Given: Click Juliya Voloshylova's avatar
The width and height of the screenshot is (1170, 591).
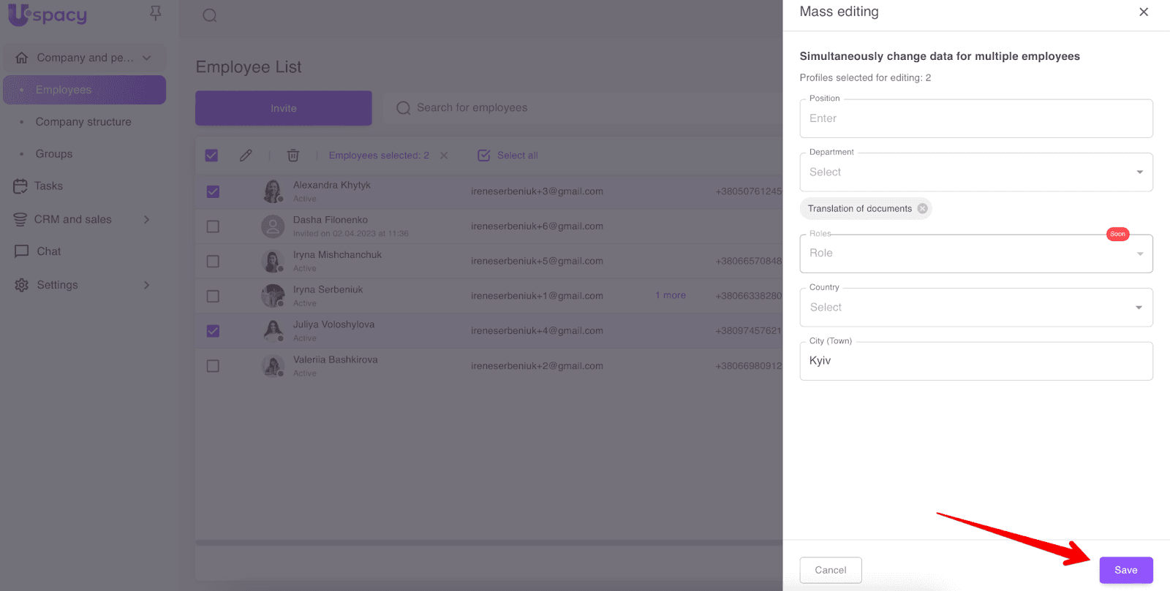Looking at the screenshot, I should tap(273, 331).
